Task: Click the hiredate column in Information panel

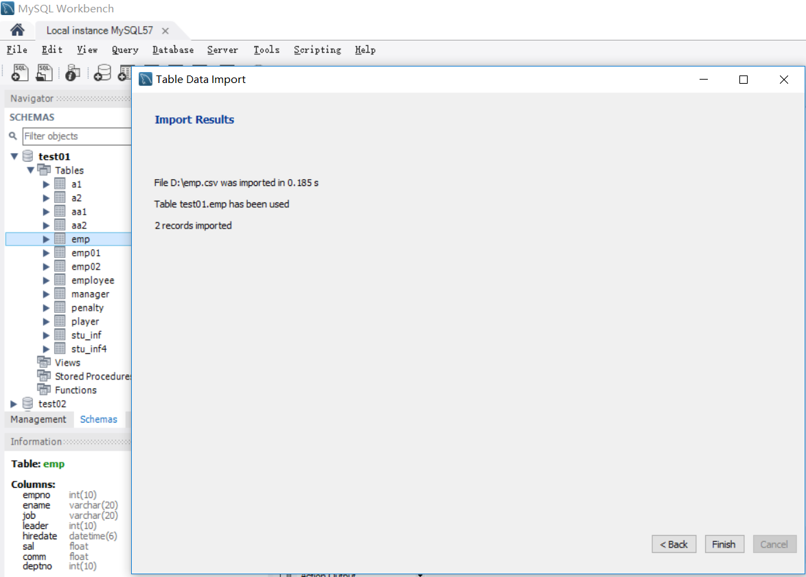Action: pos(40,536)
